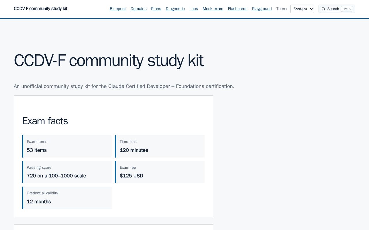
Task: Open the Mock exam page
Action: tap(213, 9)
